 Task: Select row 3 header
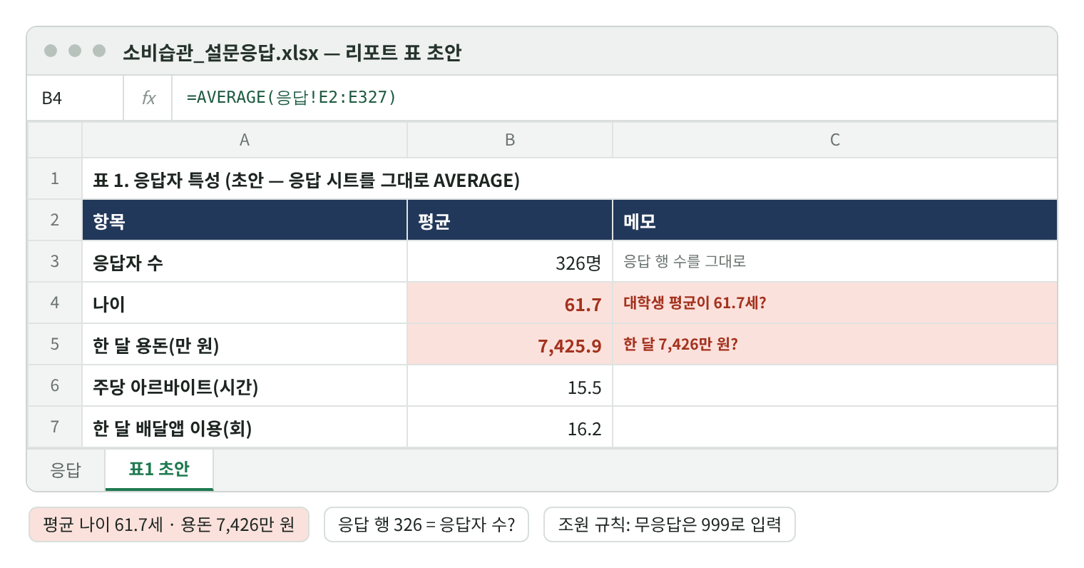55,262
